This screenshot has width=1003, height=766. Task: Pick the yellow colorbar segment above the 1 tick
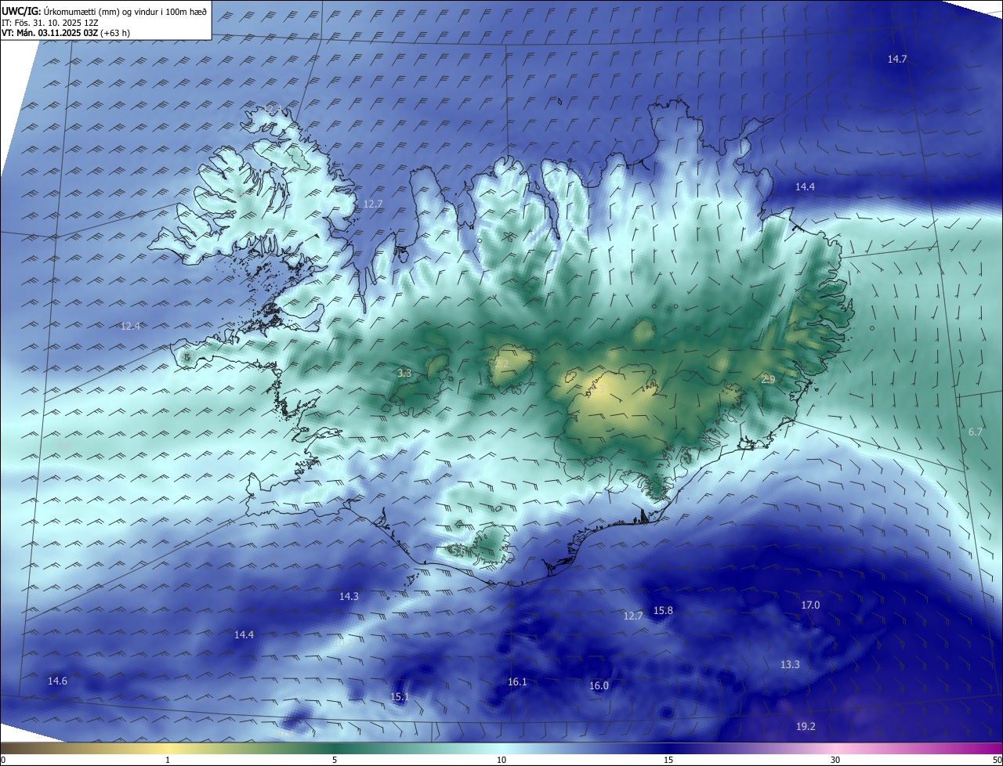[168, 748]
